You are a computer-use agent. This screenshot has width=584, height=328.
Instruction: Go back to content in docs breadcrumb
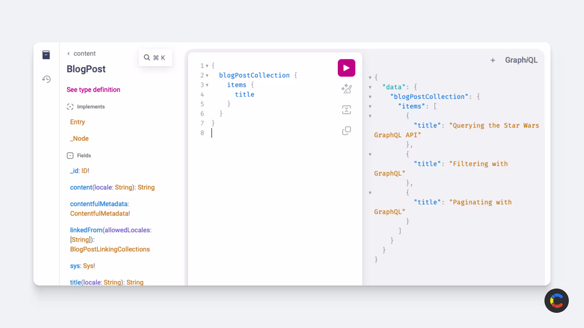81,53
